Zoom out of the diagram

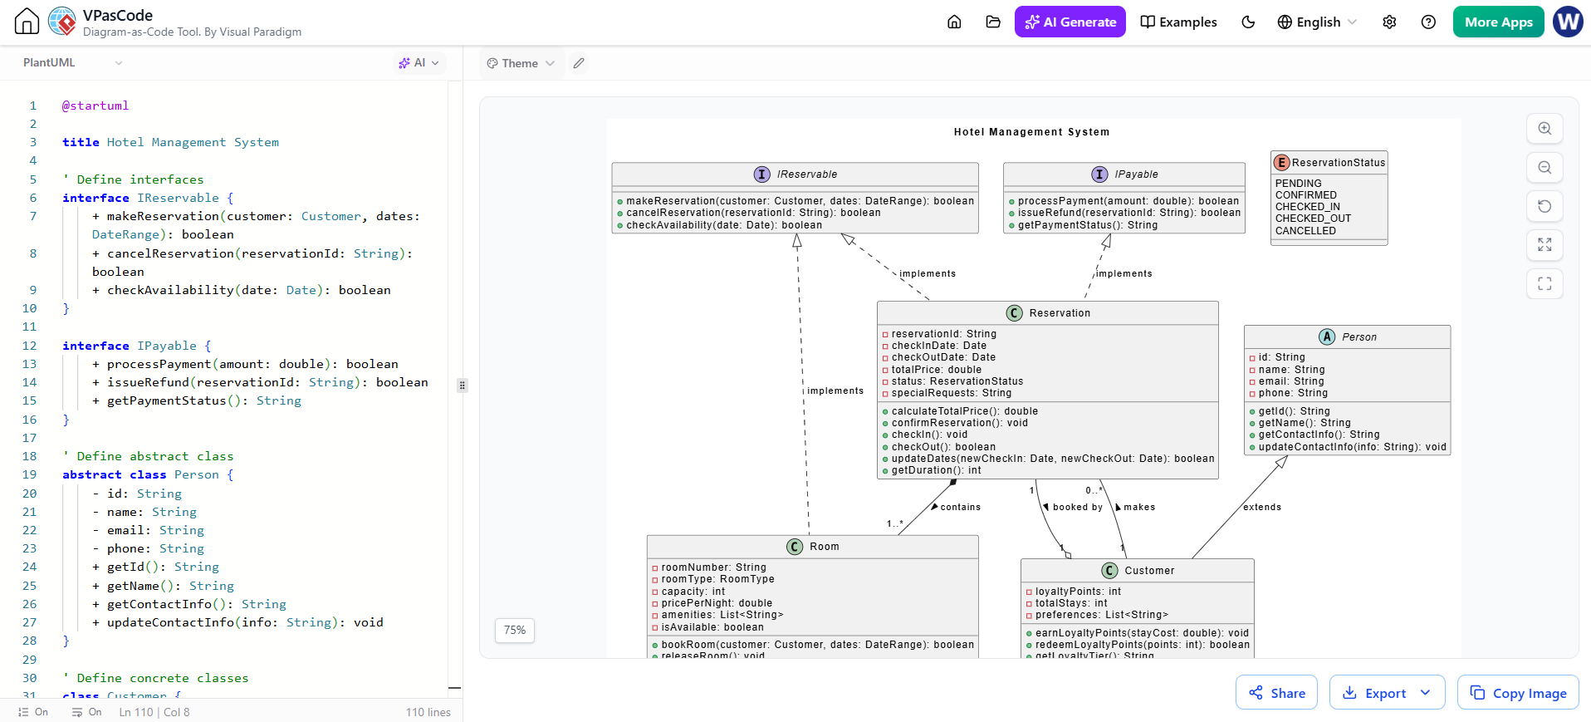pos(1544,168)
